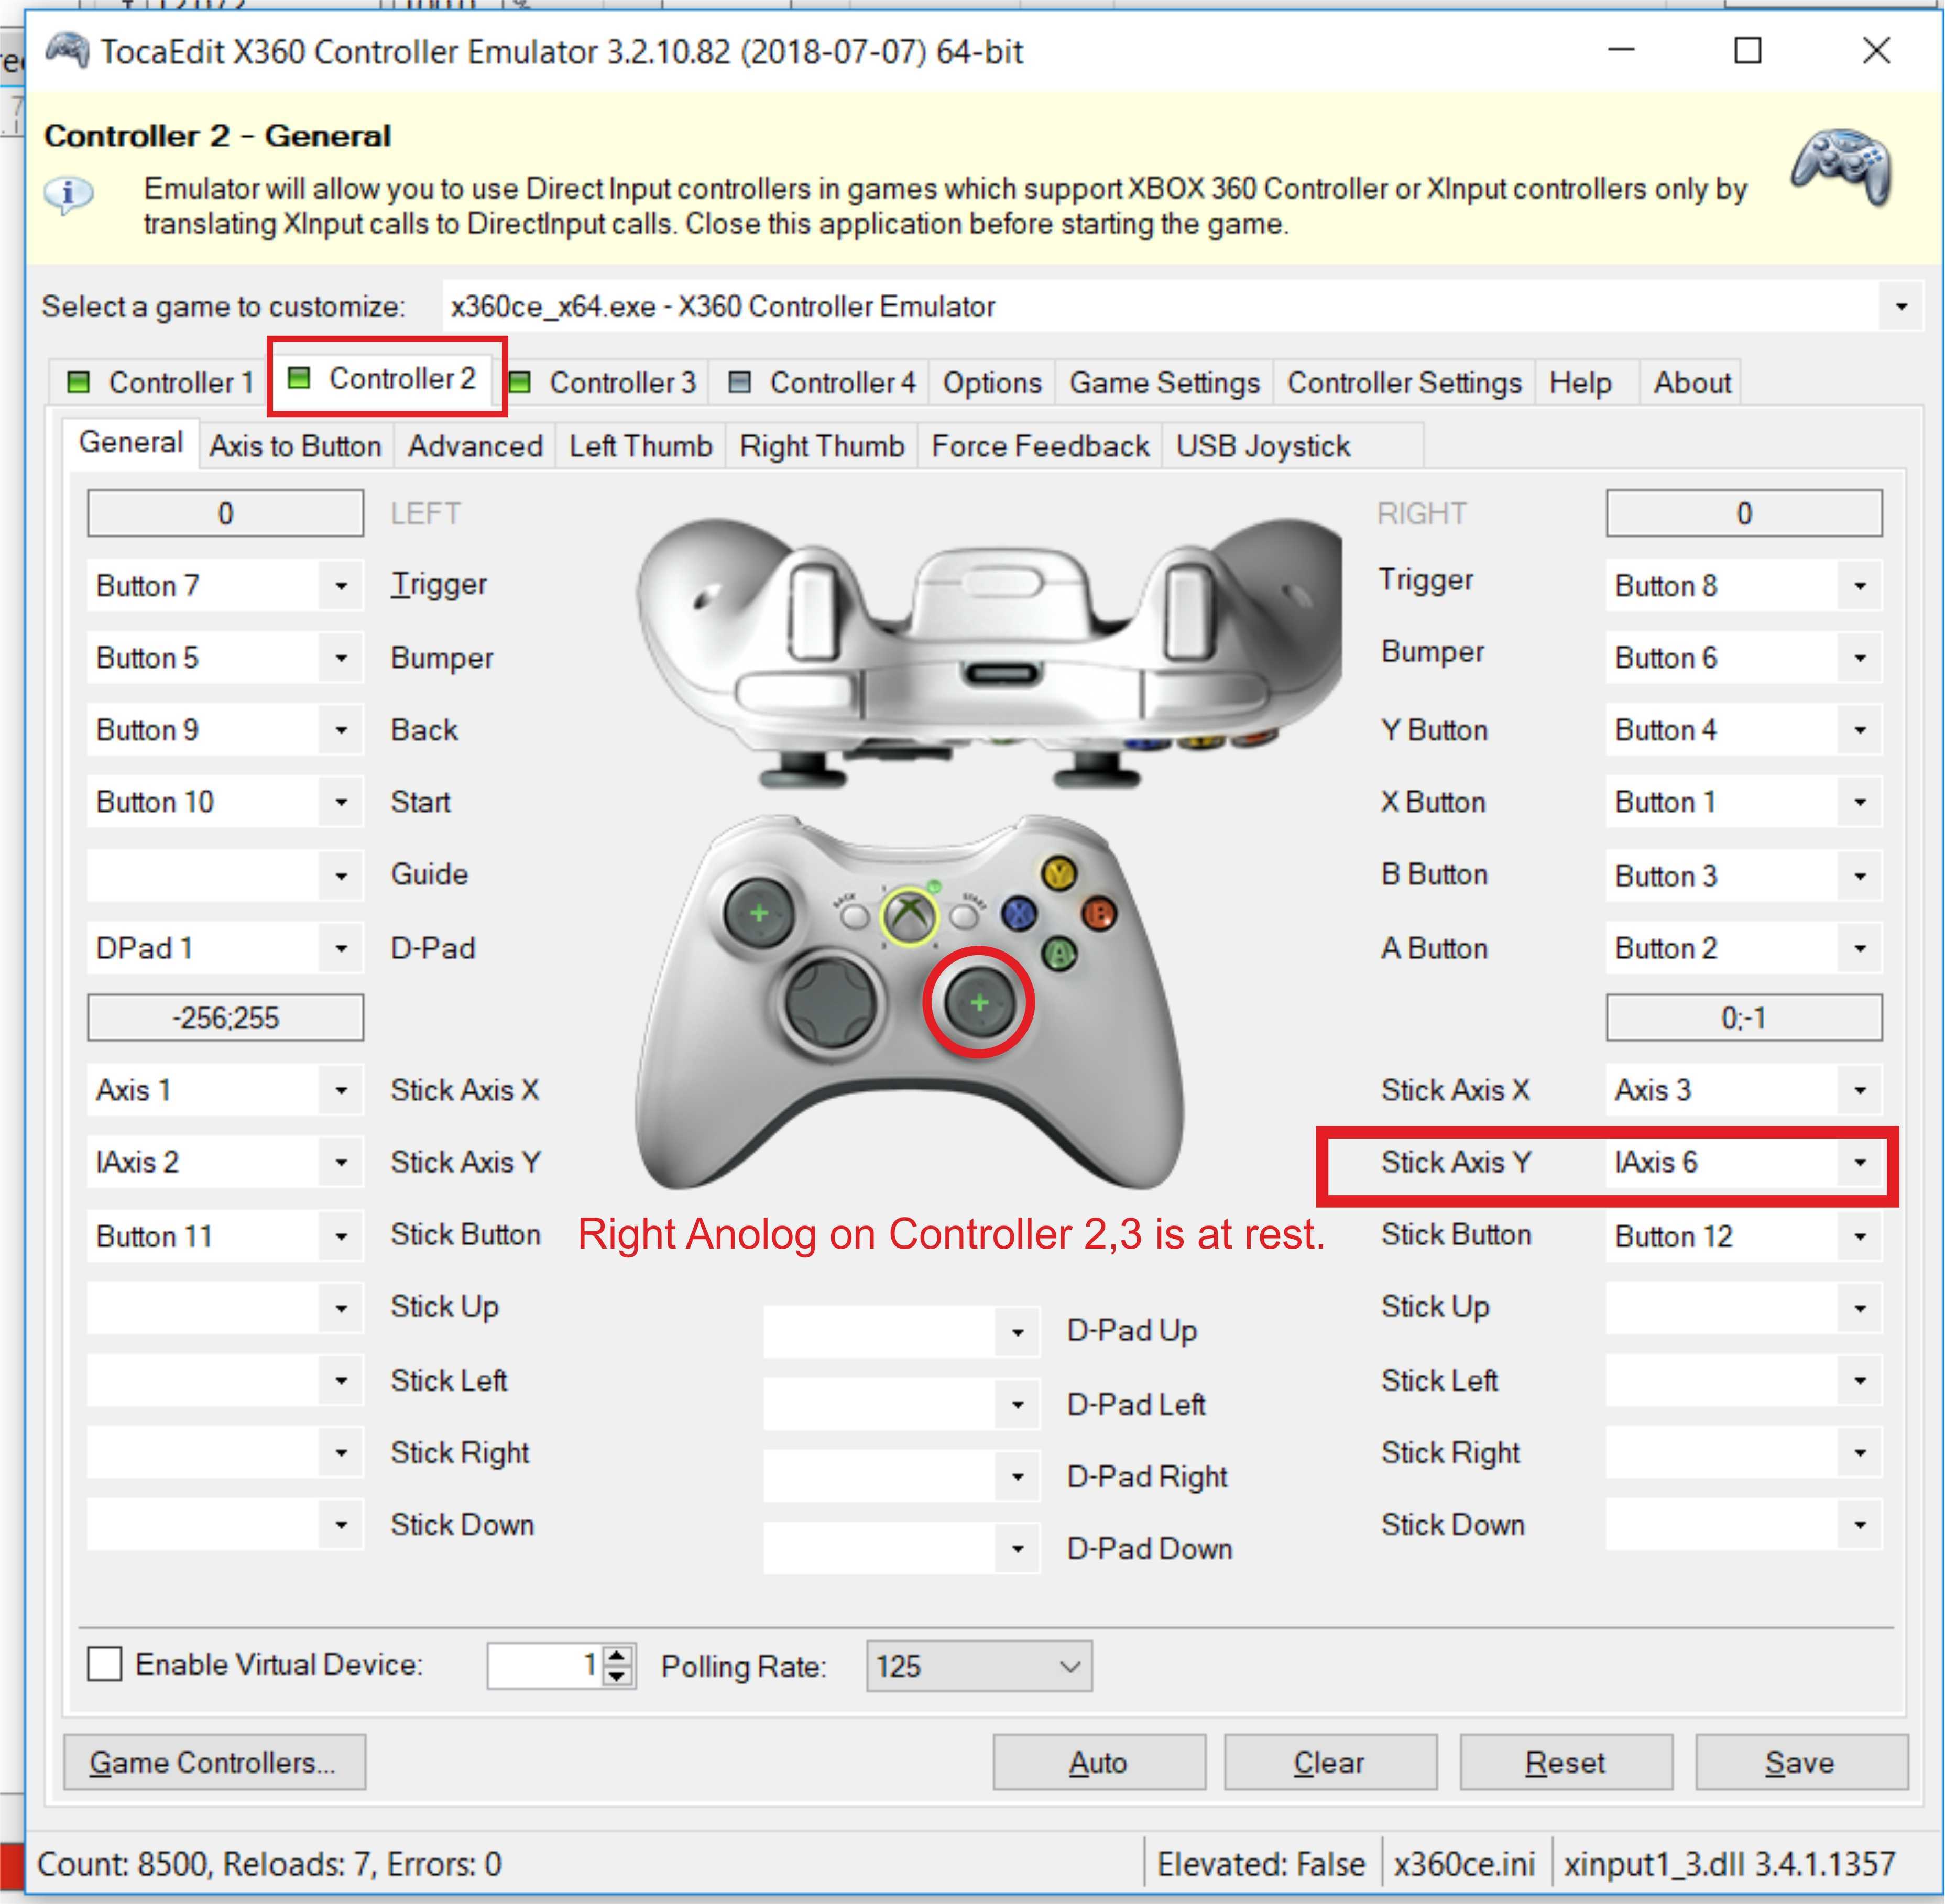Open the About tab
The width and height of the screenshot is (1945, 1904).
[1692, 382]
